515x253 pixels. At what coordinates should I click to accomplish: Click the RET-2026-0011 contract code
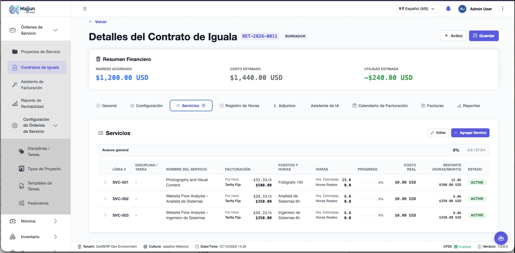tap(260, 36)
